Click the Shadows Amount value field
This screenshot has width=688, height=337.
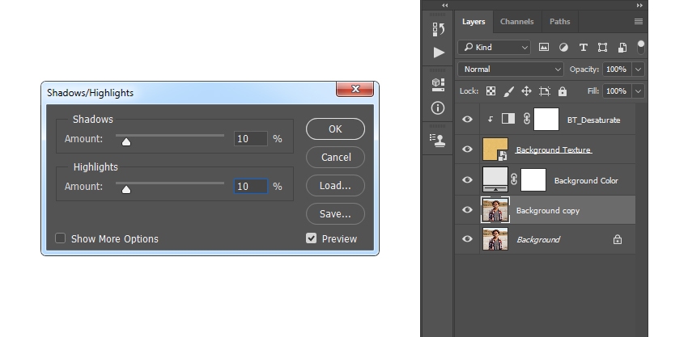point(251,139)
